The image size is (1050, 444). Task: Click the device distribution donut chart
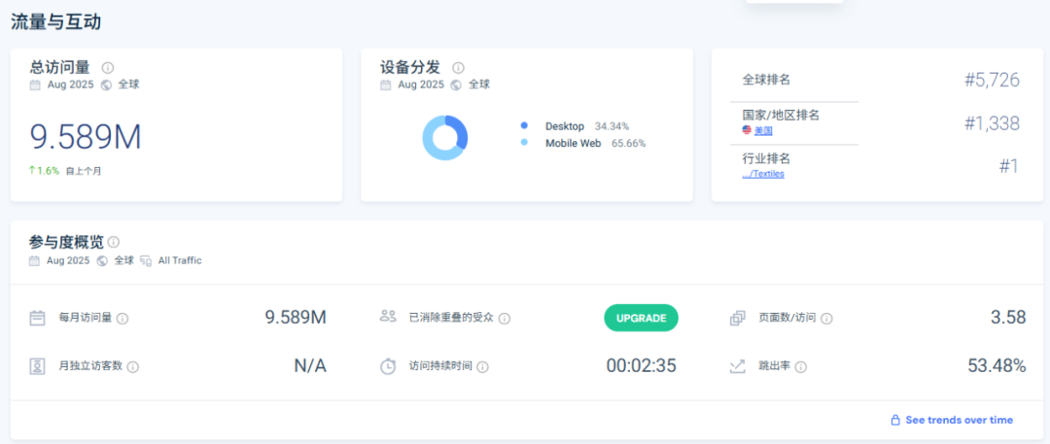point(445,137)
